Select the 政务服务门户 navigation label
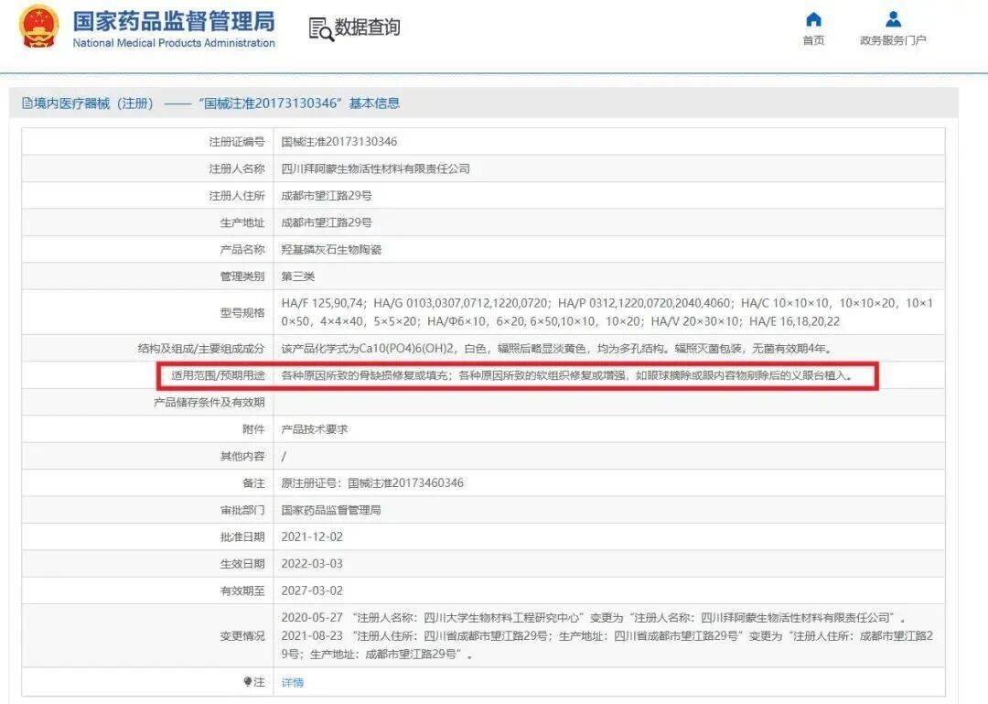 click(x=891, y=38)
